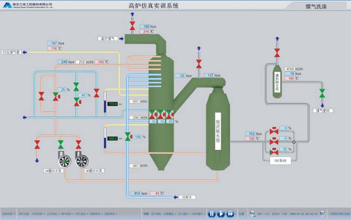Screen dimensions: 351x220
Task: Click the 2# circulating water pump icon
Action: [x=82, y=160]
